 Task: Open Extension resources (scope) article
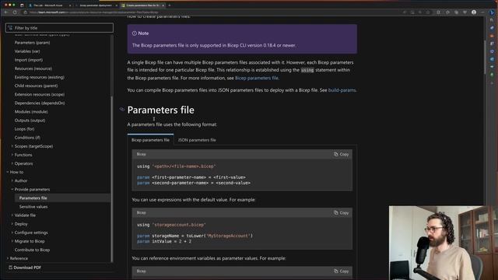pyautogui.click(x=39, y=94)
